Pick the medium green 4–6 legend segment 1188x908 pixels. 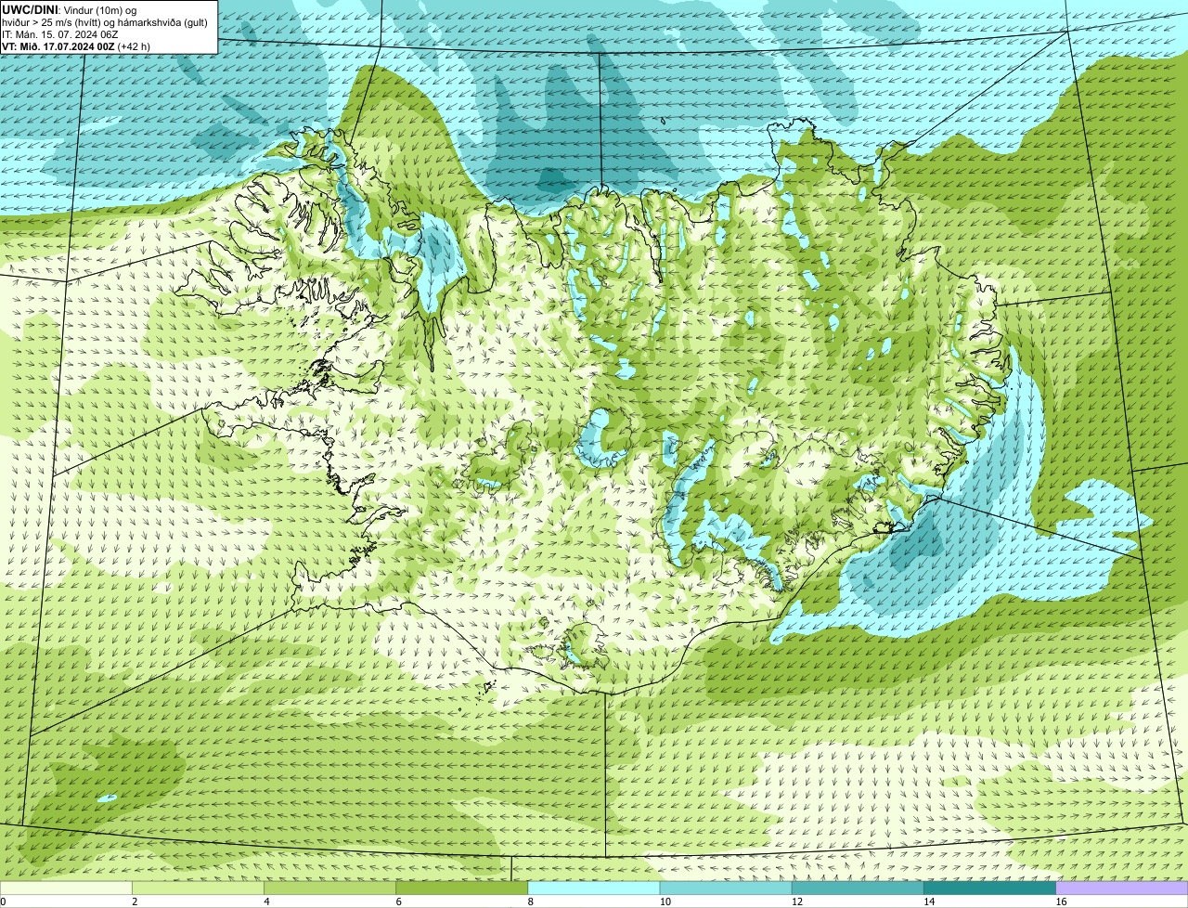point(329,888)
